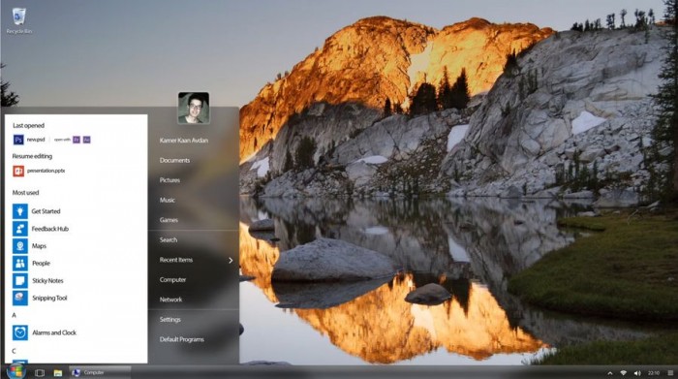Launch the Snipping Tool icon
678x379 pixels.
tap(20, 298)
